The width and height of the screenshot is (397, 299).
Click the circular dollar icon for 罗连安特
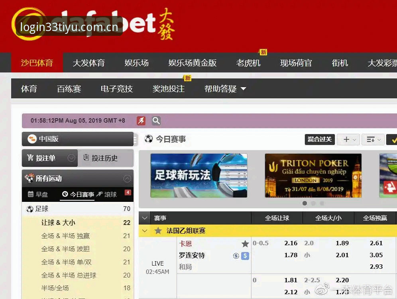(x=236, y=256)
